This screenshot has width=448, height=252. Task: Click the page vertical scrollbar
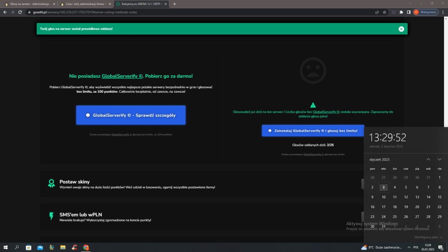pos(446,71)
